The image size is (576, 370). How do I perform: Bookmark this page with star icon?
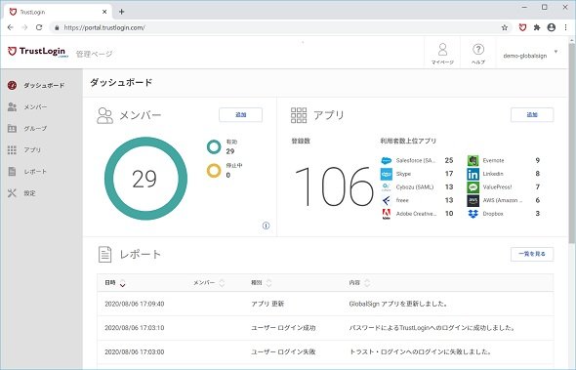coord(505,27)
